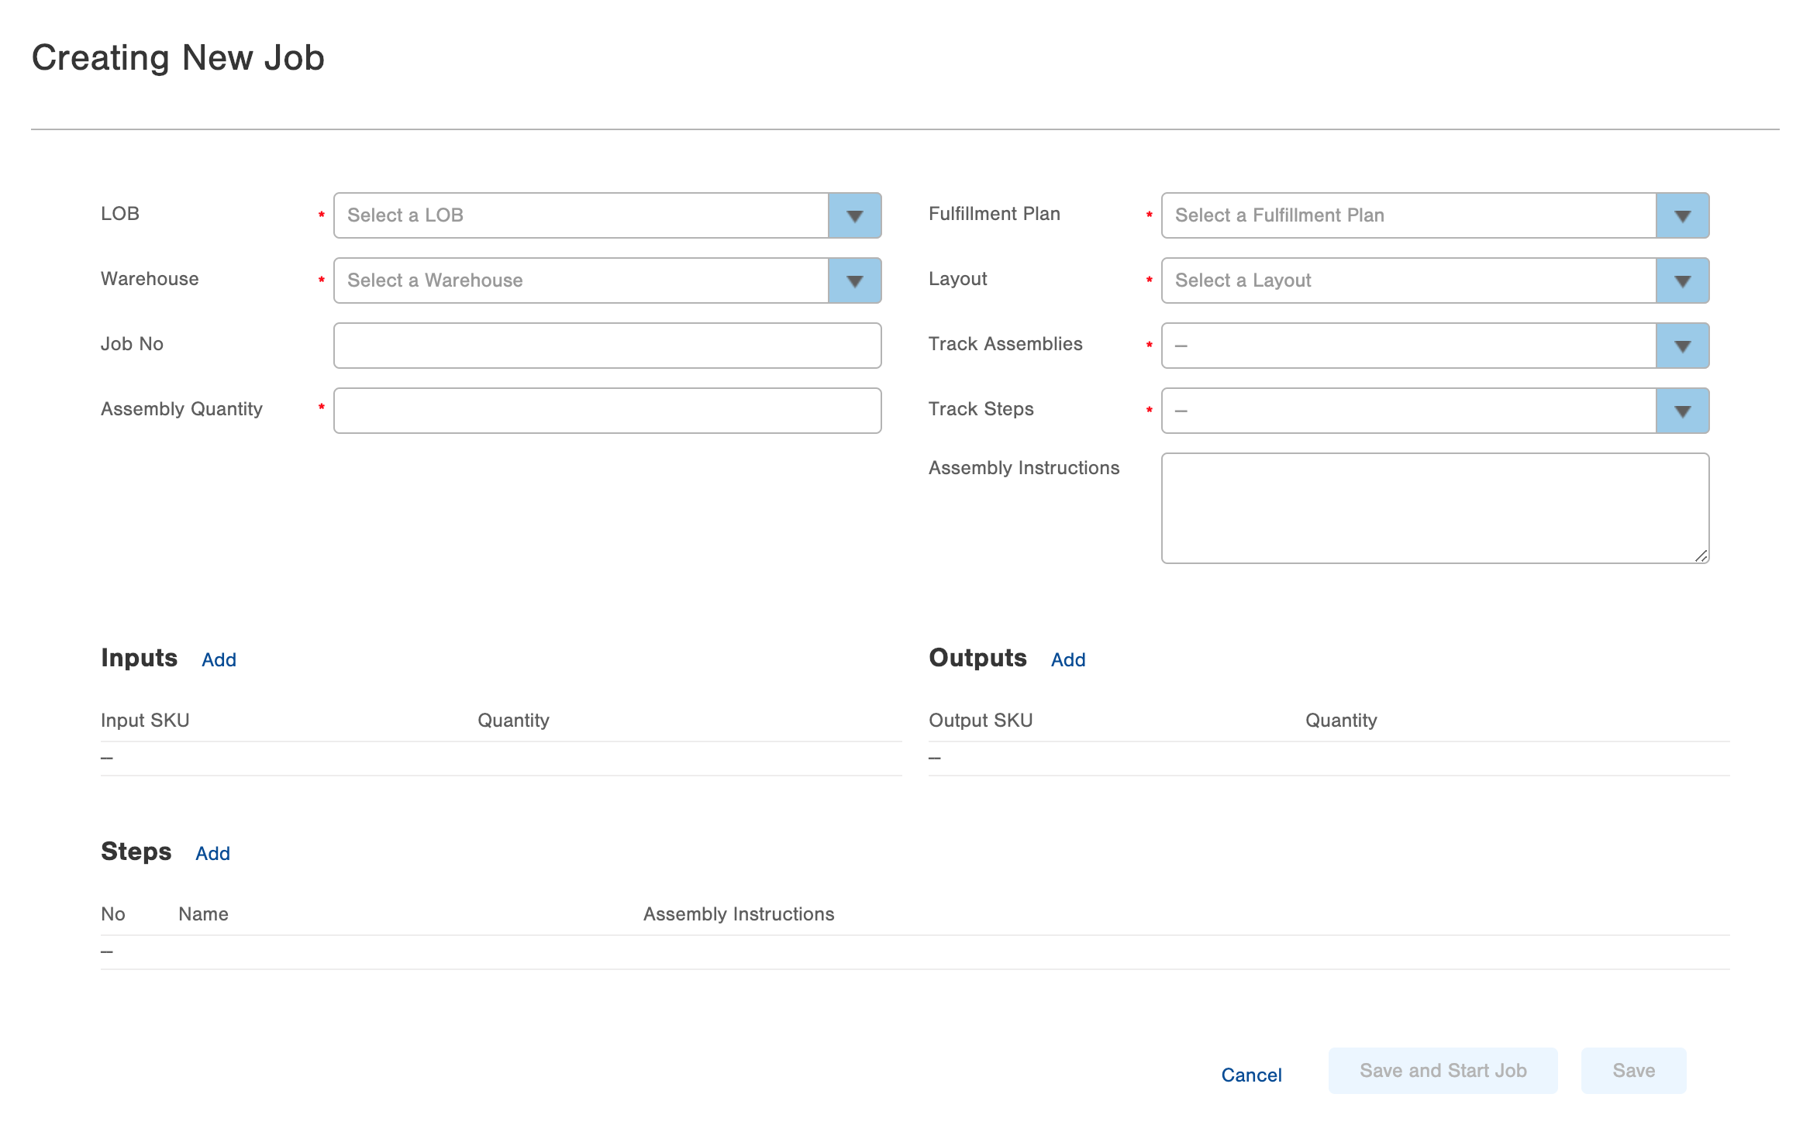Open the LOB dropdown arrow
1803x1125 pixels.
coord(854,215)
